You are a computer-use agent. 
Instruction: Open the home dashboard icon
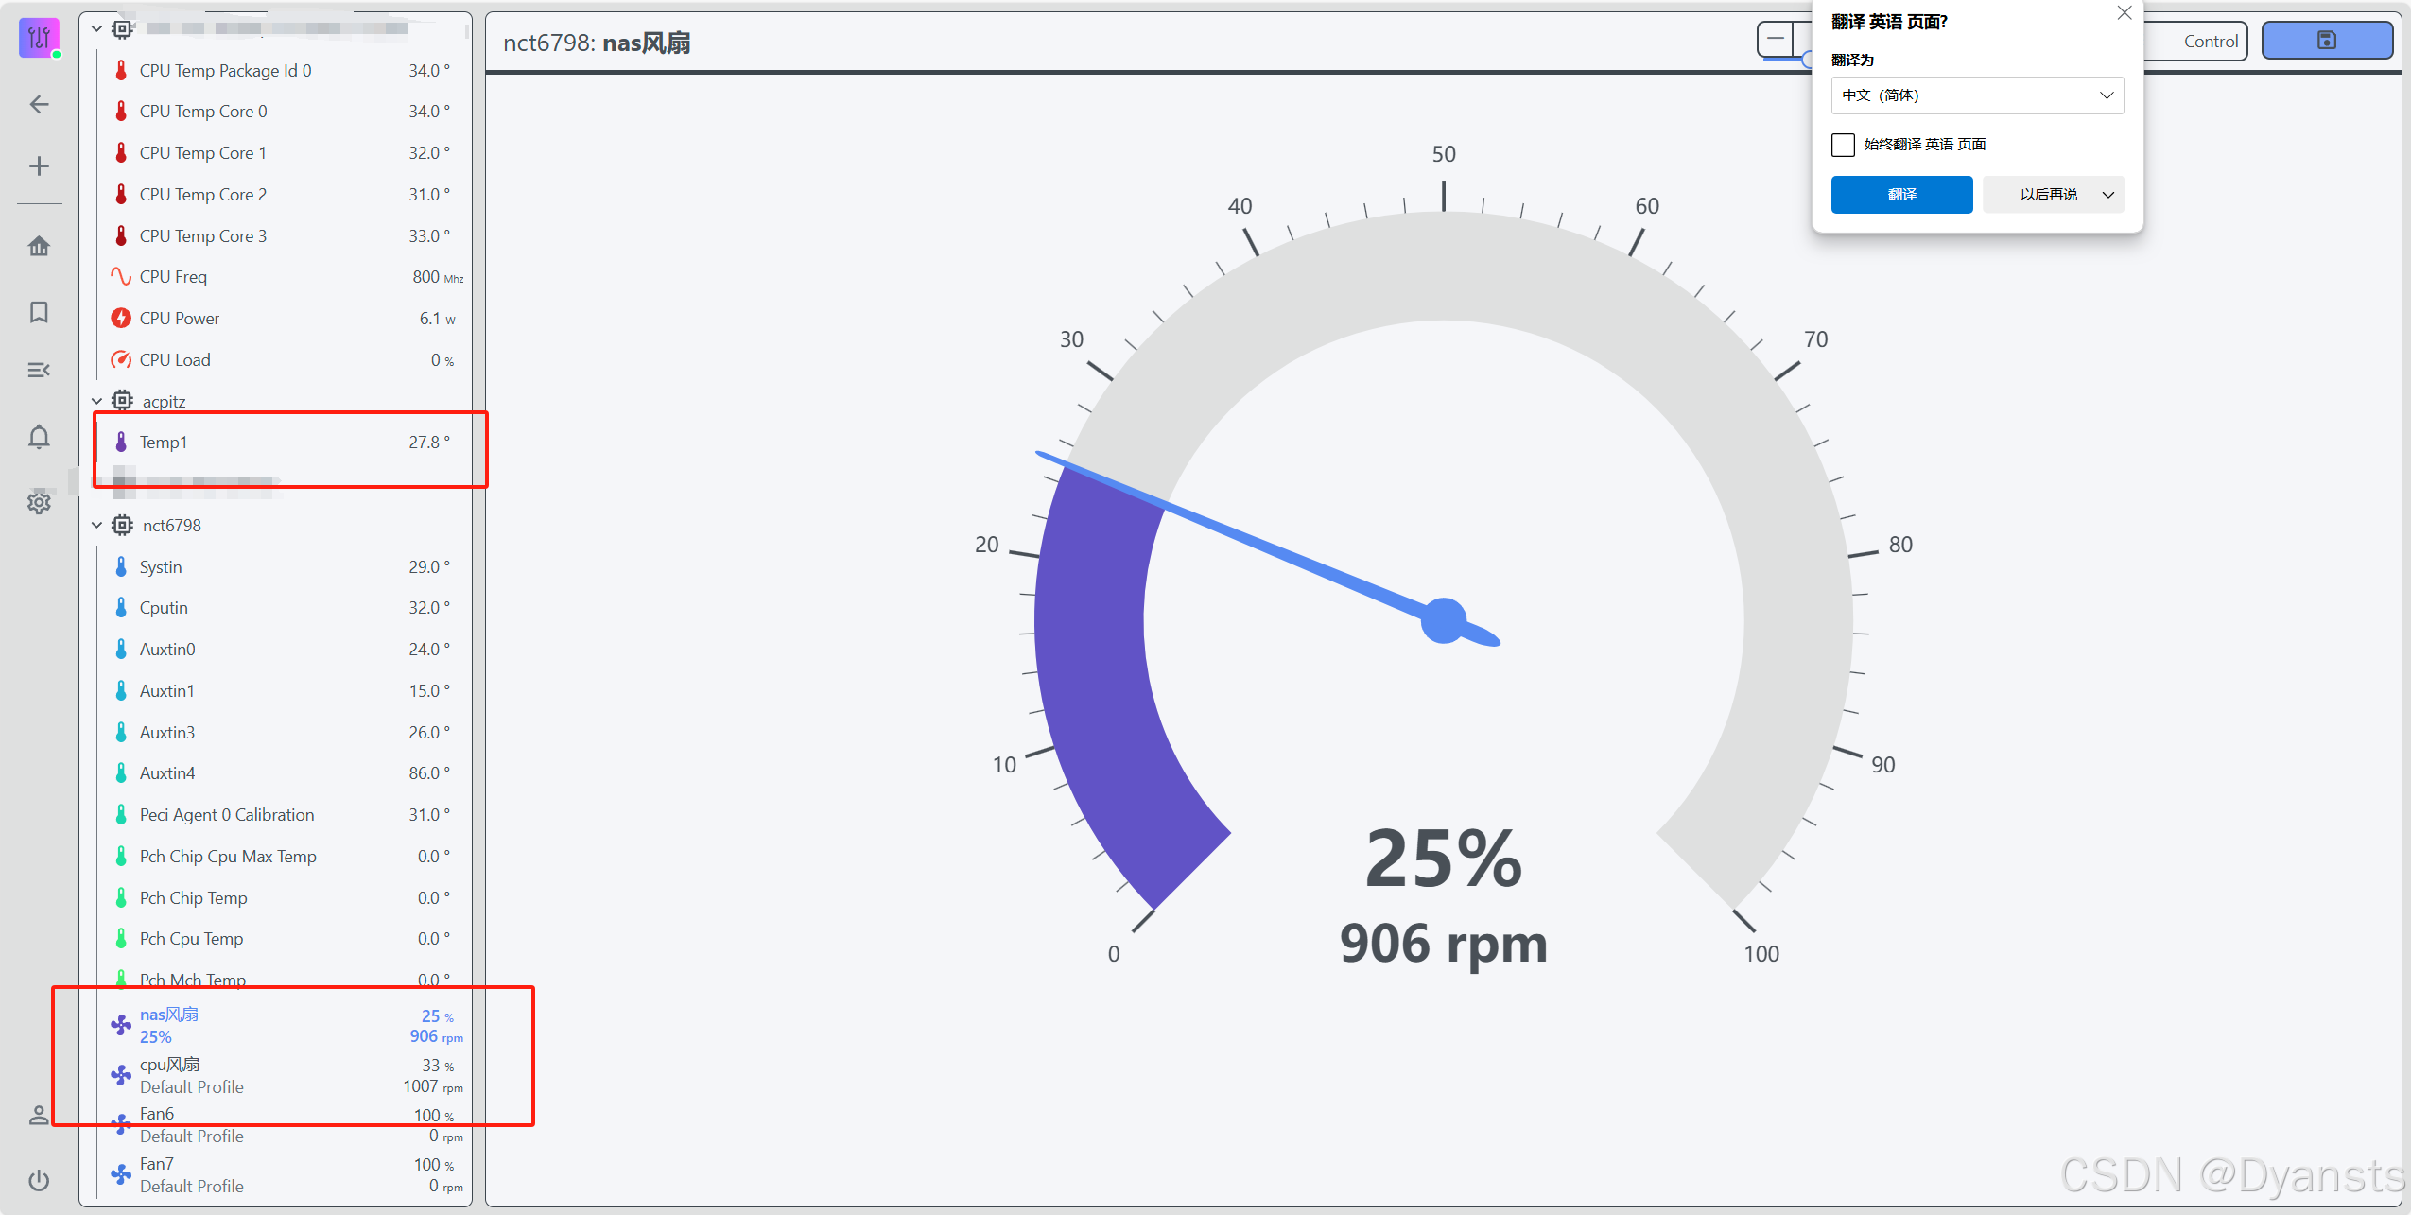(39, 247)
